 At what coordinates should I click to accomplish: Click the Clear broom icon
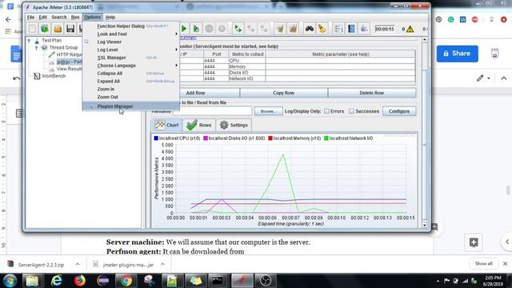pyautogui.click(x=280, y=29)
